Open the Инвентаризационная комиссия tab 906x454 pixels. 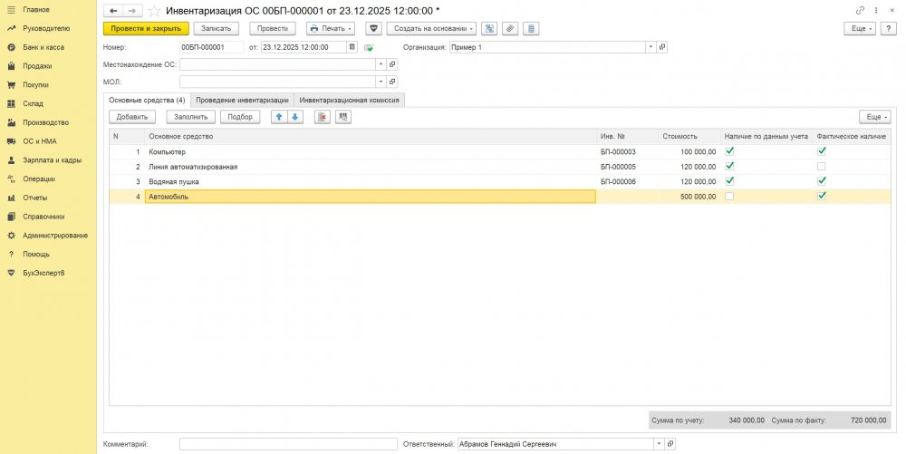click(x=350, y=100)
